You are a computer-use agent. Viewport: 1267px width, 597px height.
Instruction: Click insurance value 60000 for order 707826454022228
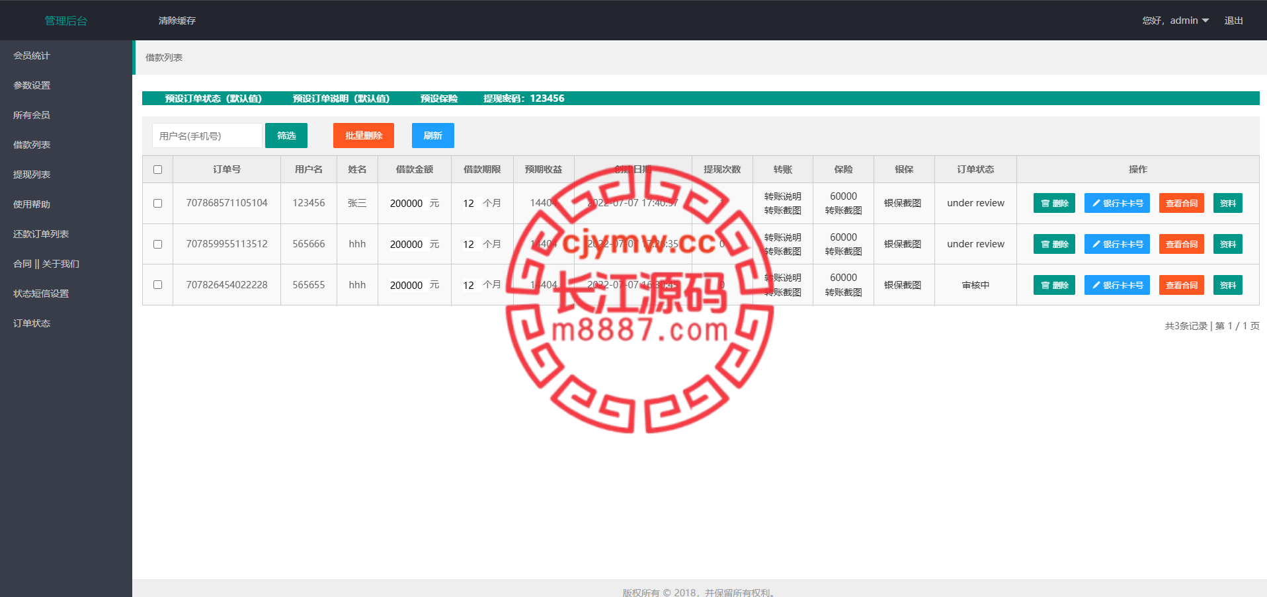point(844,278)
